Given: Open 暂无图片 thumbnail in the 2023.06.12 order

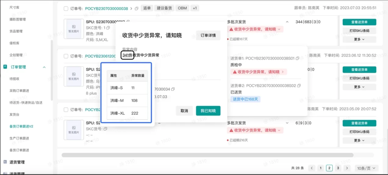Looking at the screenshot, I should (74, 76).
